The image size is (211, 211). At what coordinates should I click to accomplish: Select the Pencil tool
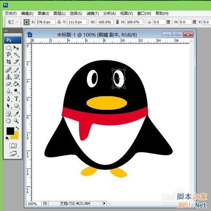[16, 70]
